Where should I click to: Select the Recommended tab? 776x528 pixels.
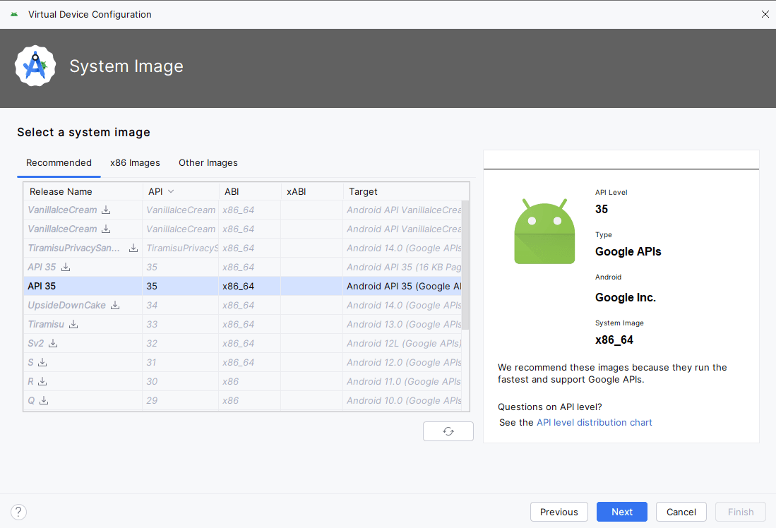point(59,163)
